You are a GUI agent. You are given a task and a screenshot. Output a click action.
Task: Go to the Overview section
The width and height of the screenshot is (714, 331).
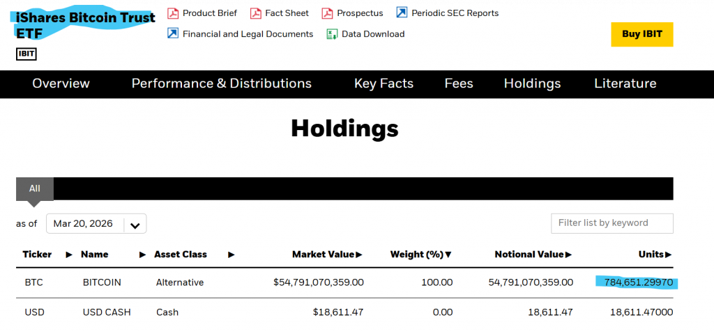61,83
